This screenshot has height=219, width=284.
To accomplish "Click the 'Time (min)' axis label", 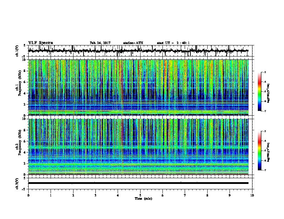I will pyautogui.click(x=143, y=199).
